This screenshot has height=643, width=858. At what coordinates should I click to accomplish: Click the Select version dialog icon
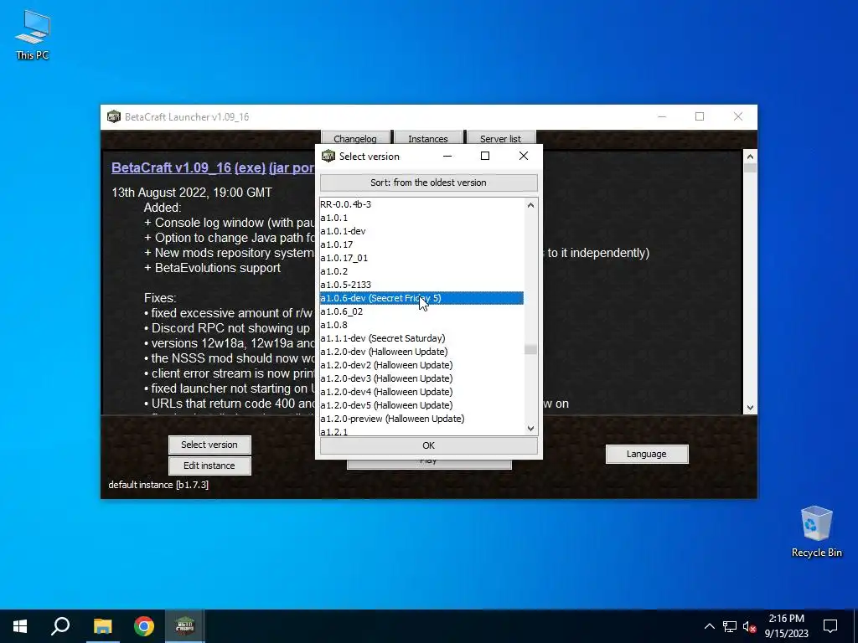click(328, 156)
